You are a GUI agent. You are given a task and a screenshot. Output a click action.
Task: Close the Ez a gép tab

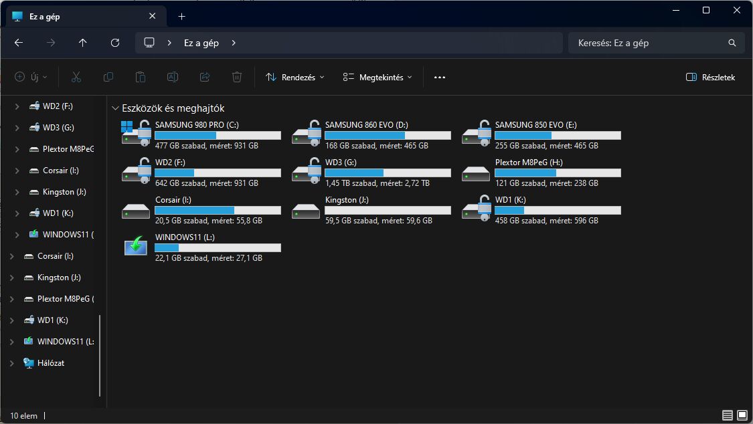click(152, 16)
